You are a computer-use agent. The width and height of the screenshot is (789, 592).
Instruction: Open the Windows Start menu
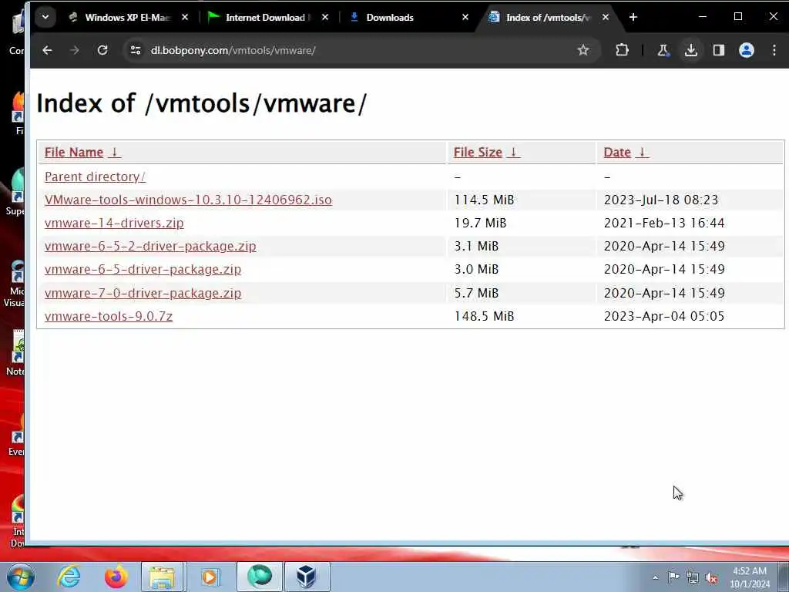20,577
